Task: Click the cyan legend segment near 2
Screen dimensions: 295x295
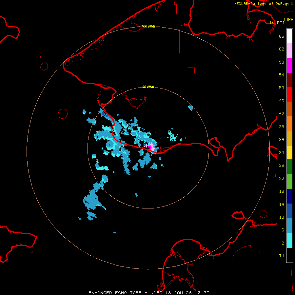Action: [289, 240]
